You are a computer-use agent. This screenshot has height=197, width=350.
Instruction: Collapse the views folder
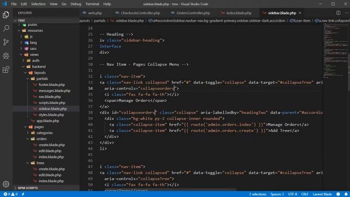(x=34, y=55)
